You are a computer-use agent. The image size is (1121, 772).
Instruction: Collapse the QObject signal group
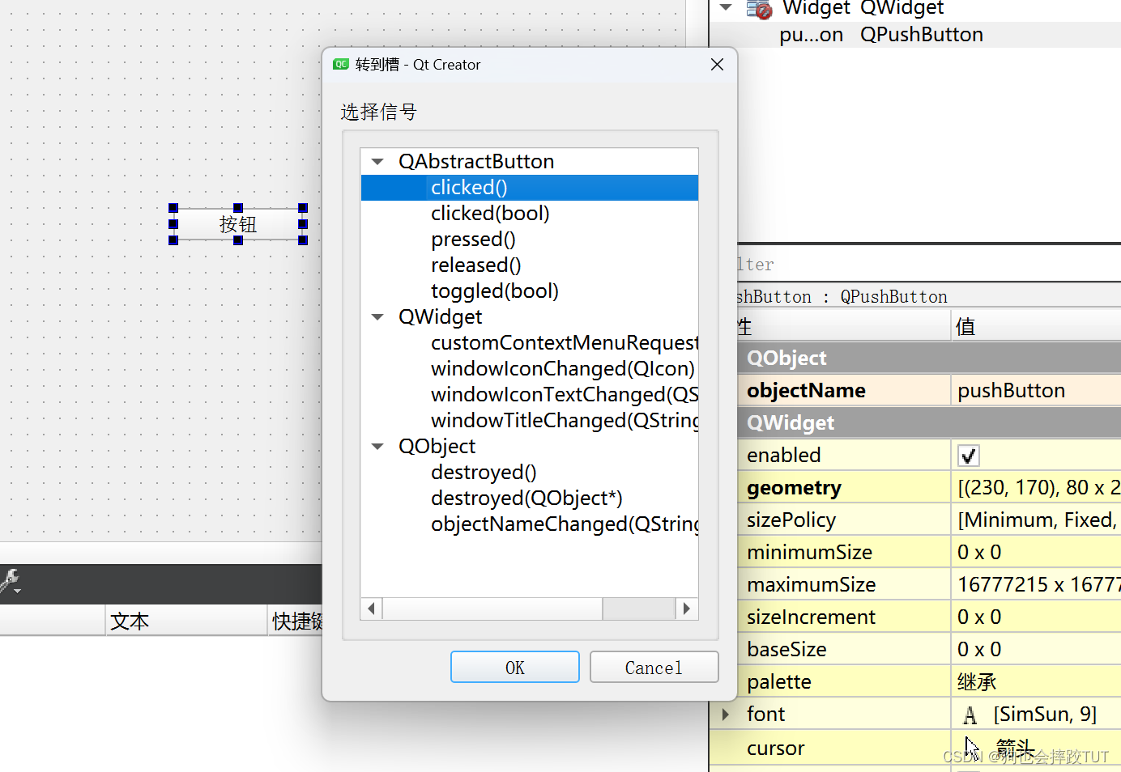click(x=377, y=447)
